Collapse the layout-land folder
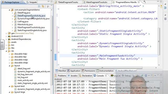This screenshot has width=168, height=94. coord(9,86)
